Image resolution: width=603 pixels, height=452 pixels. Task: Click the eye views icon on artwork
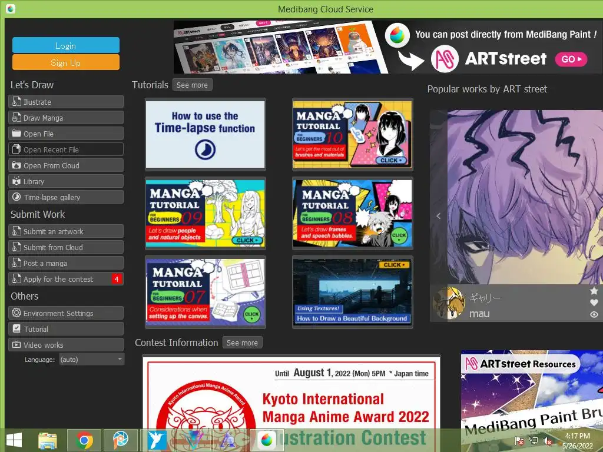click(x=594, y=314)
